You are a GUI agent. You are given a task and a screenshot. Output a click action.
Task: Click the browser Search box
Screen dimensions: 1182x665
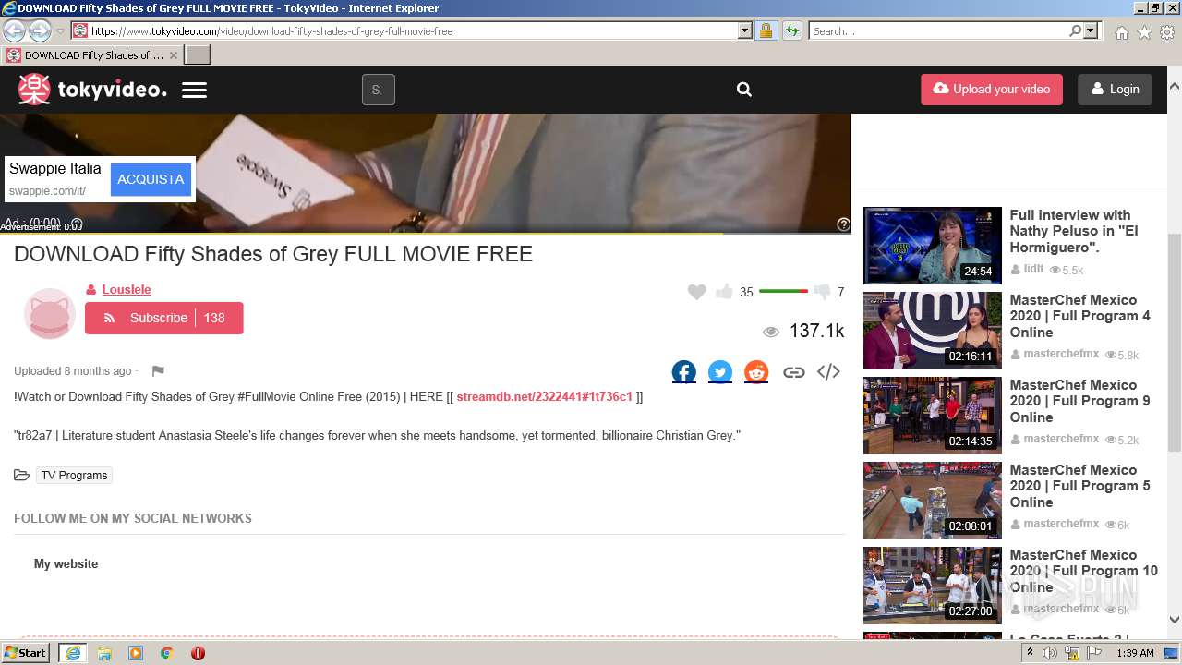(938, 30)
